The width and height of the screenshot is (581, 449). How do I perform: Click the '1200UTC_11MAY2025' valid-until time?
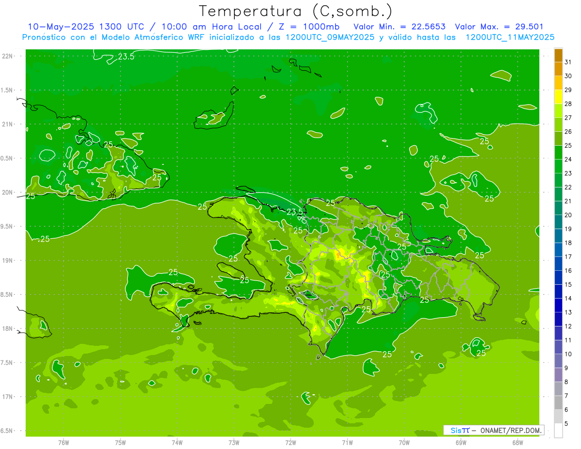510,37
